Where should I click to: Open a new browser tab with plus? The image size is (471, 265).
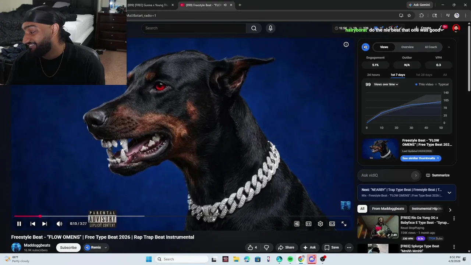point(240,5)
